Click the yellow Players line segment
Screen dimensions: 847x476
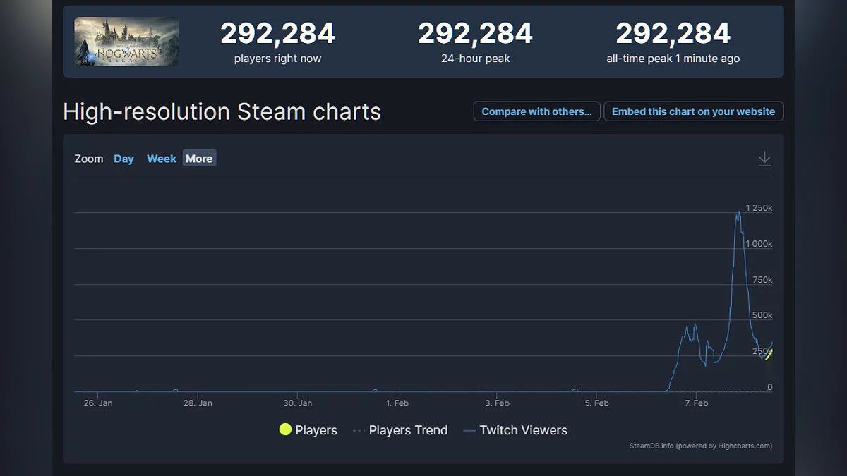point(769,353)
